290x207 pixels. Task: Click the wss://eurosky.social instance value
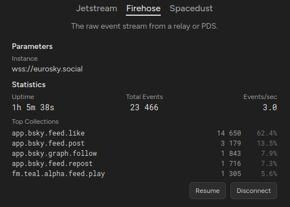(47, 69)
